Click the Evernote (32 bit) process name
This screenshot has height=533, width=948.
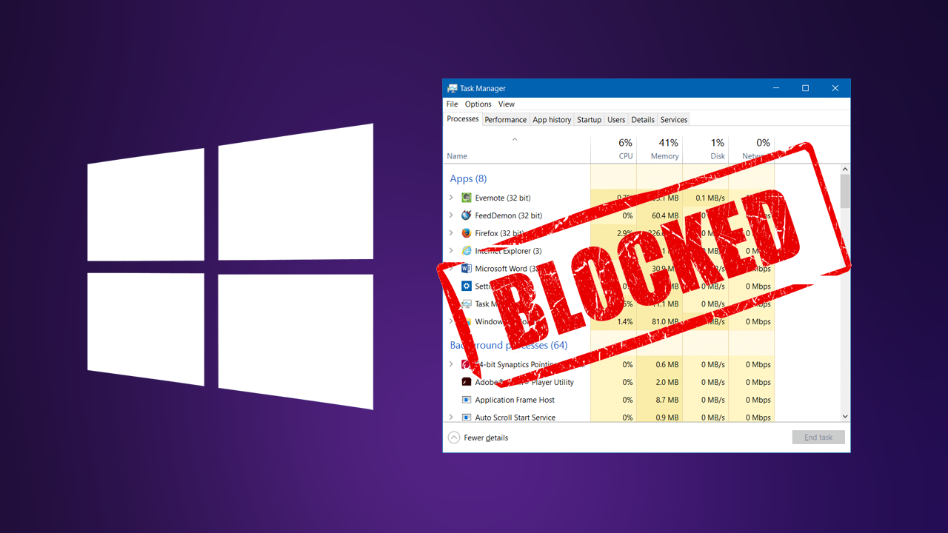point(503,198)
